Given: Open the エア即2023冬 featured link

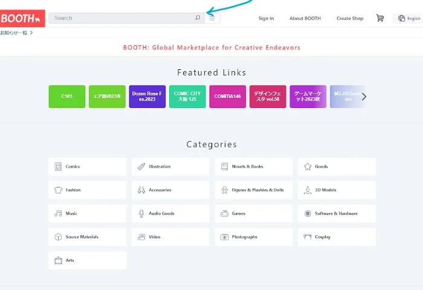Looking at the screenshot, I should tap(107, 96).
